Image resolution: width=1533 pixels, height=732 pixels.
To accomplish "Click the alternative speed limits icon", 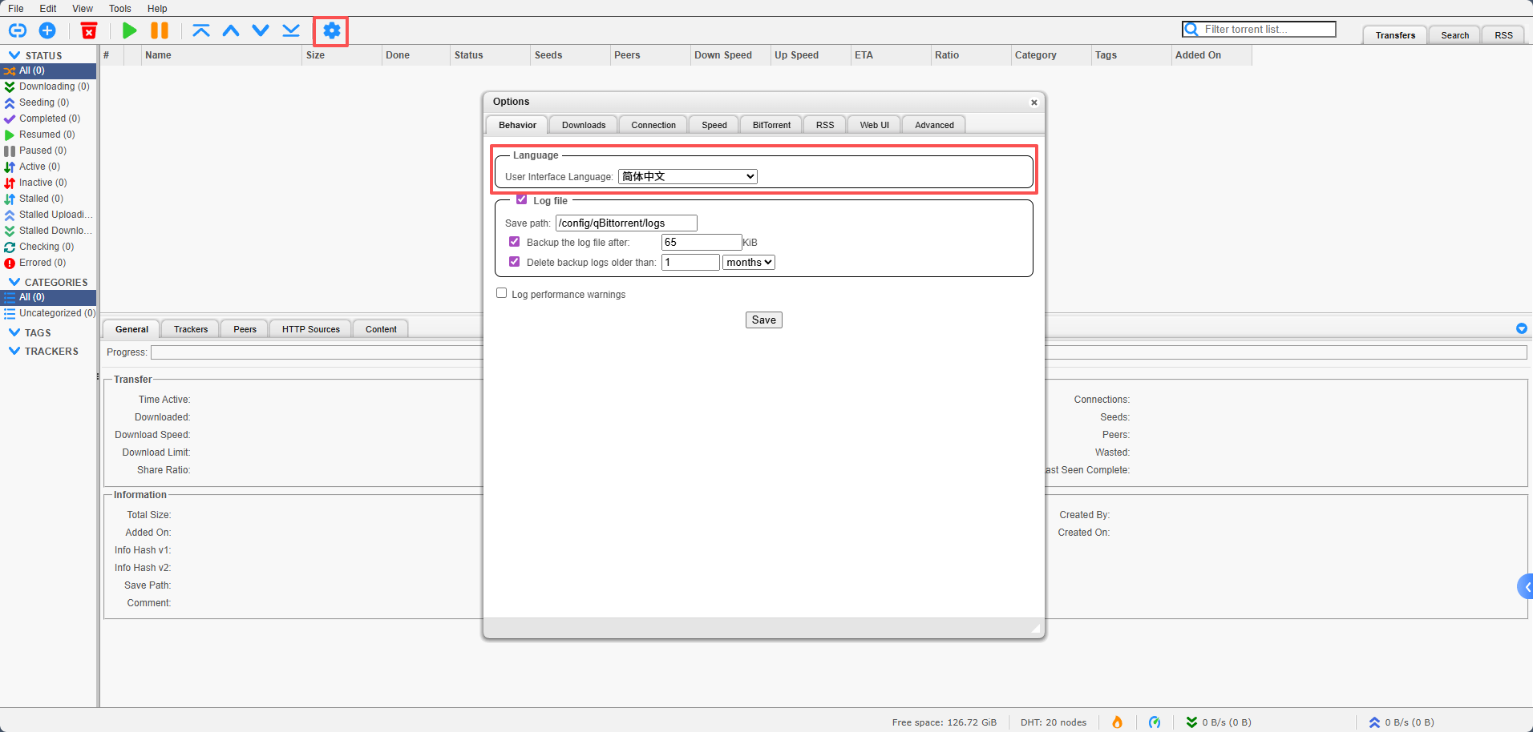I will (1155, 722).
